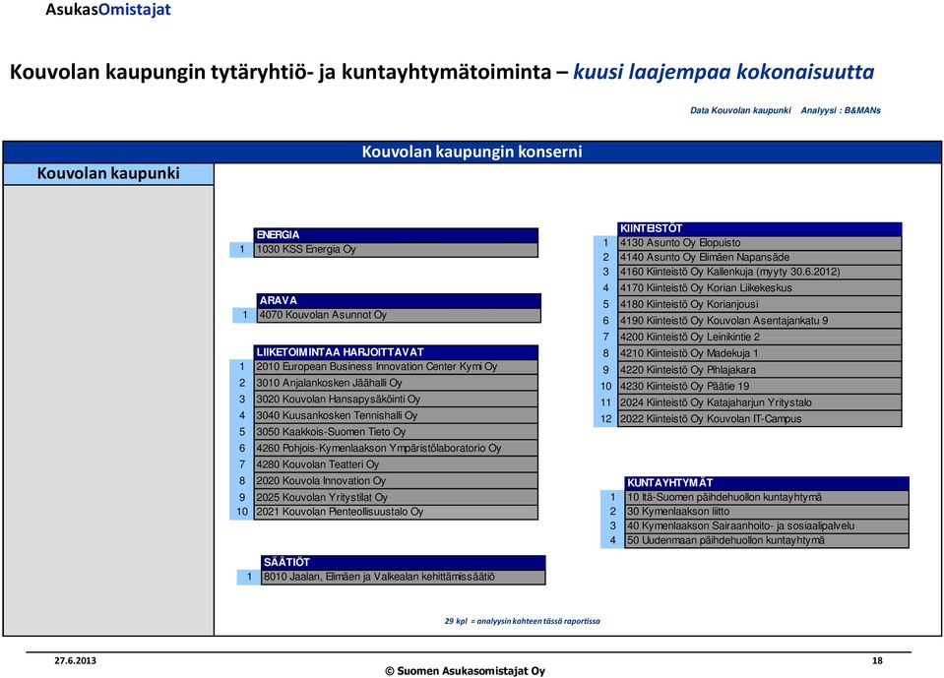Click the blue 'kuusi laajempaa kokonaisuutta' title part

pyautogui.click(x=724, y=72)
